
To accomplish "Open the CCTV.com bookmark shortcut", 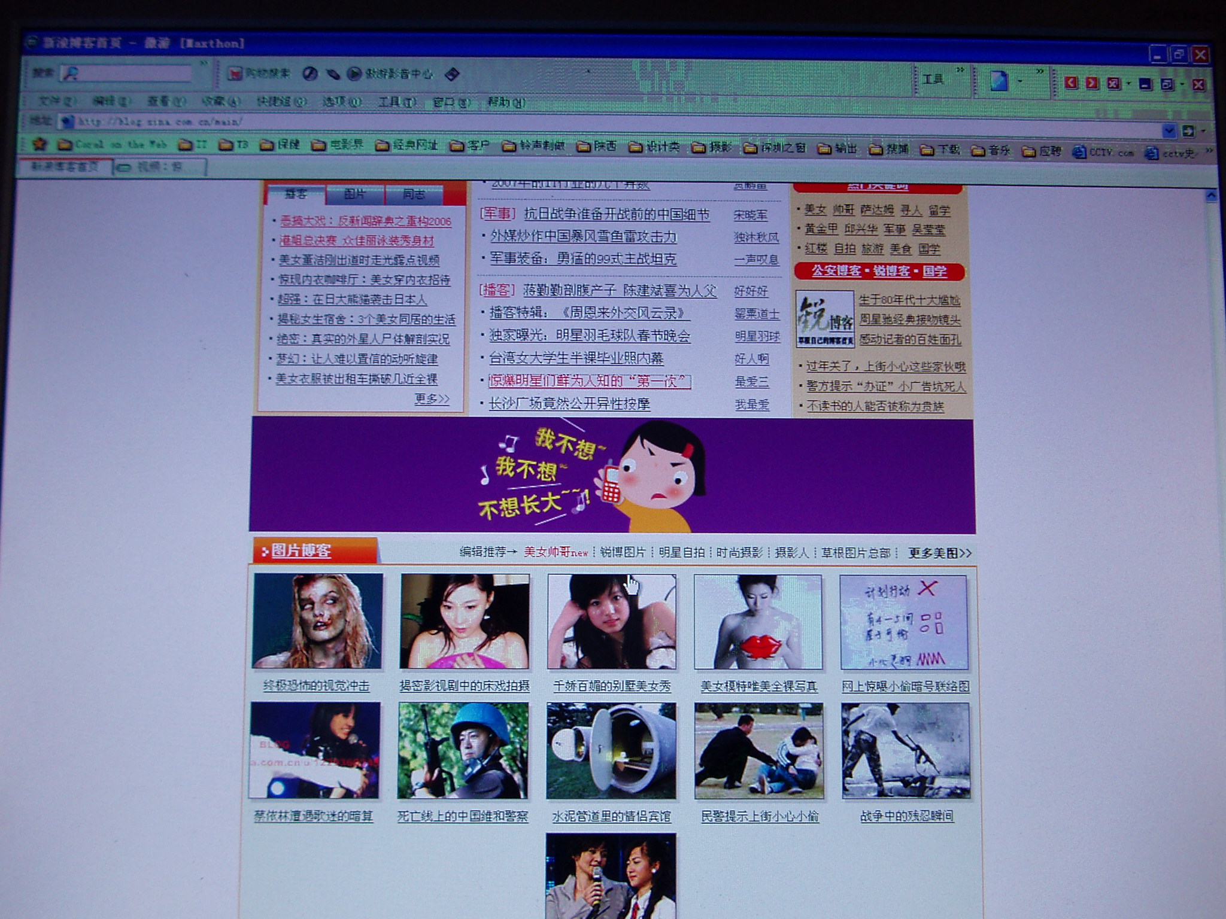I will 1103,152.
